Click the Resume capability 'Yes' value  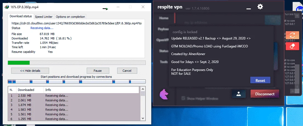(x=50, y=52)
